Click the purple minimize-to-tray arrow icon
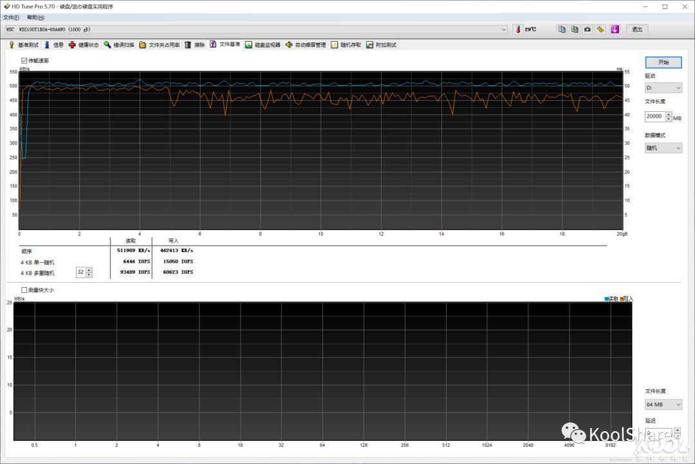Screen dimensions: 695x464 (615, 29)
